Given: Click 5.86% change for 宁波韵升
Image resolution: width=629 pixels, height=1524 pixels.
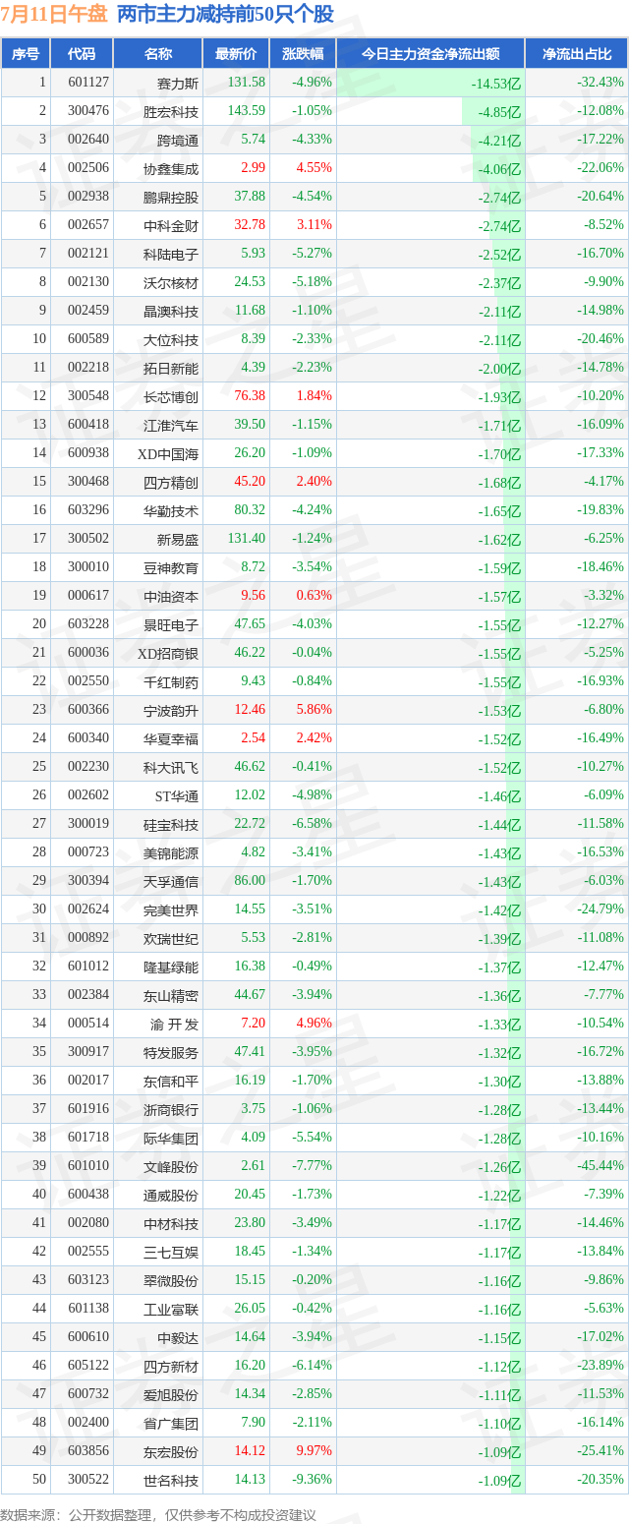Looking at the screenshot, I should tap(314, 710).
